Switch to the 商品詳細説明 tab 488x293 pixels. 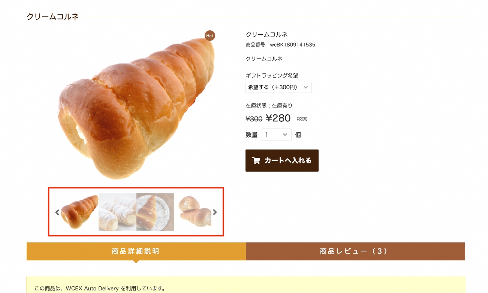tap(136, 251)
